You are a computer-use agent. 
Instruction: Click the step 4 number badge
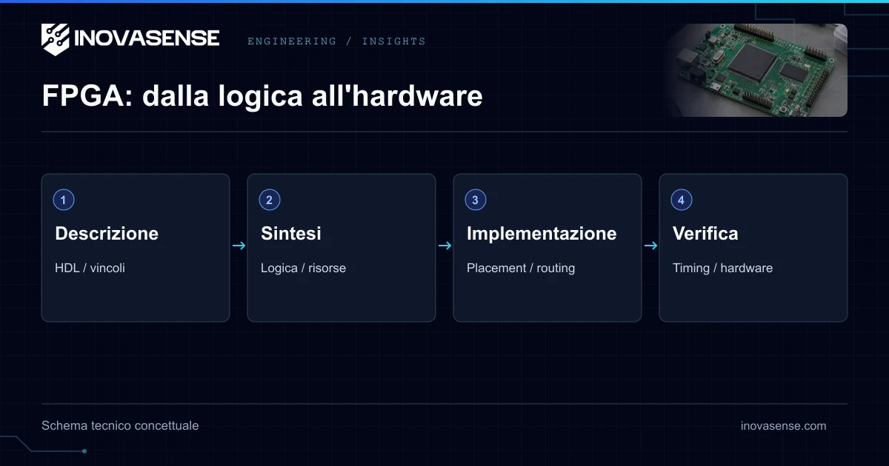click(682, 200)
